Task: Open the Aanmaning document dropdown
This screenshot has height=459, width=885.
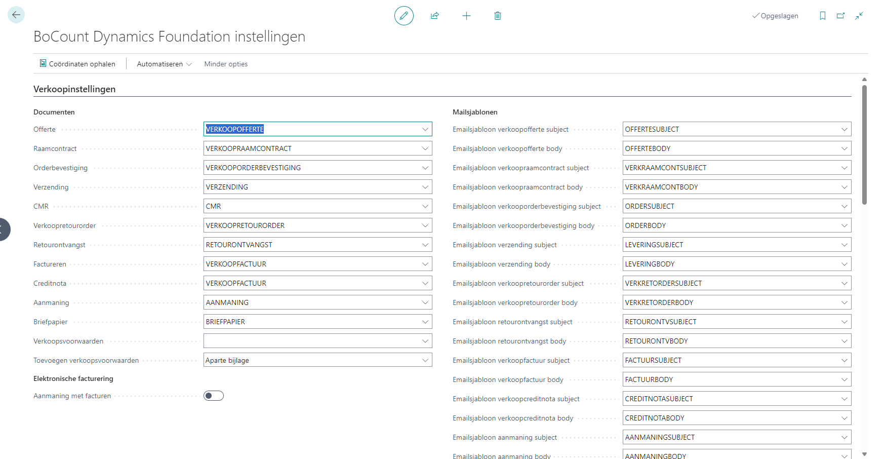Action: tap(425, 302)
